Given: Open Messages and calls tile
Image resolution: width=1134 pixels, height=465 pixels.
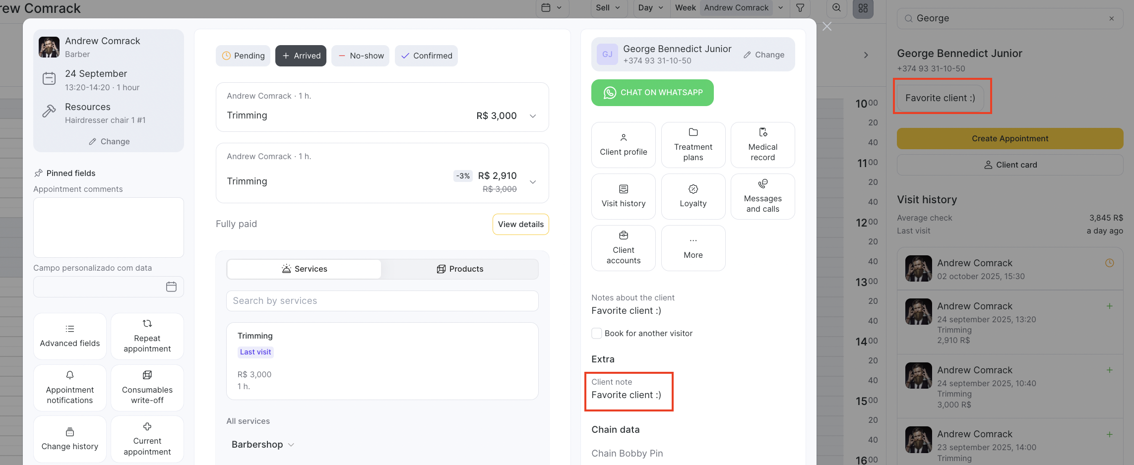Looking at the screenshot, I should tap(762, 196).
